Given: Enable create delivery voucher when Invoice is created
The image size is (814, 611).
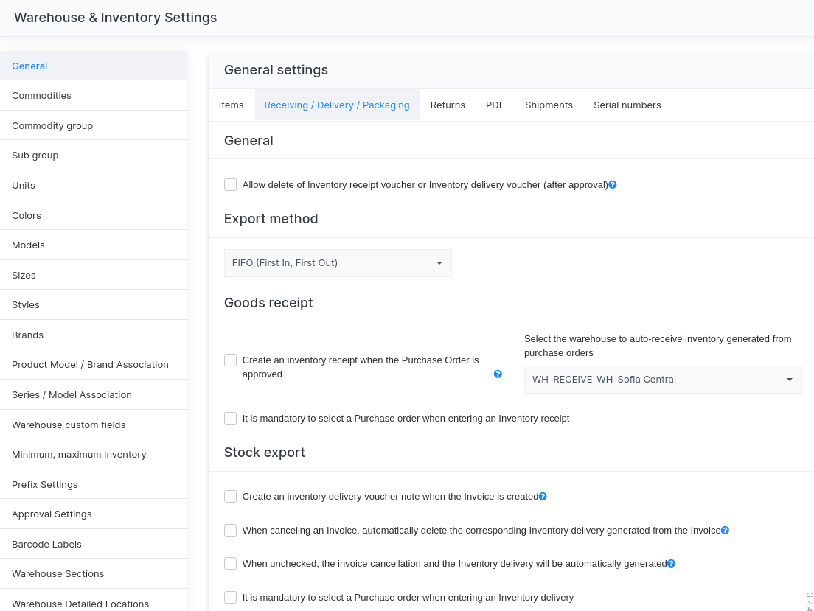Looking at the screenshot, I should point(231,497).
